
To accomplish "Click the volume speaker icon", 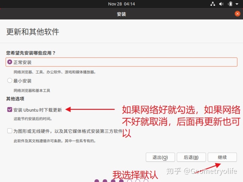I will click(221, 4).
